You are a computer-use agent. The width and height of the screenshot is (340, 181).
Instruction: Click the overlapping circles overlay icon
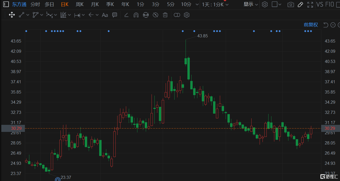(x=177, y=15)
